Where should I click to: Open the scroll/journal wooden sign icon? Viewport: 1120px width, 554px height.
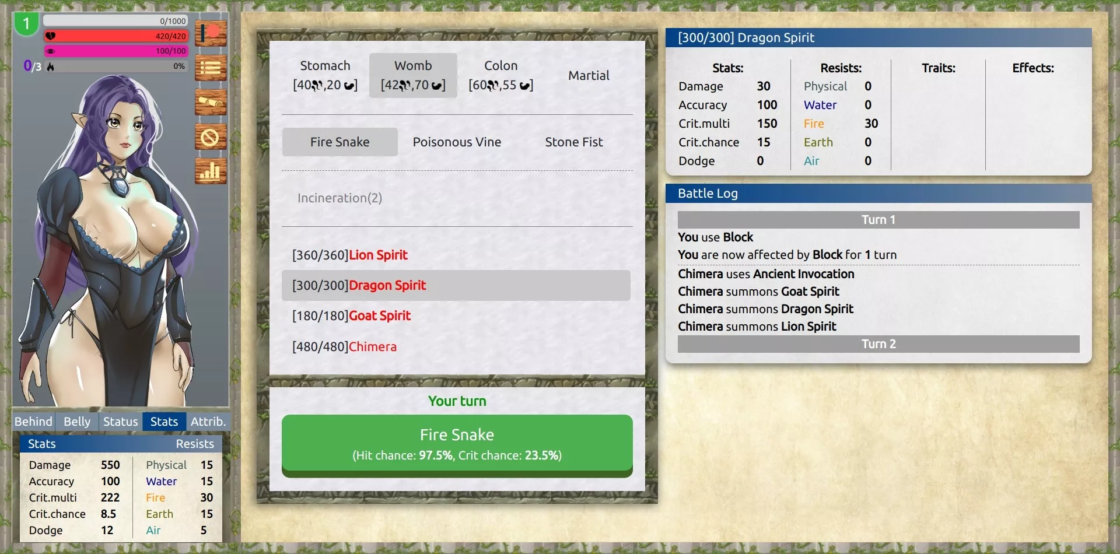(210, 103)
